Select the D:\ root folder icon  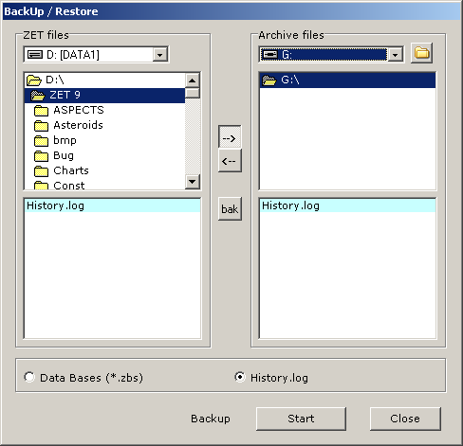[x=34, y=80]
